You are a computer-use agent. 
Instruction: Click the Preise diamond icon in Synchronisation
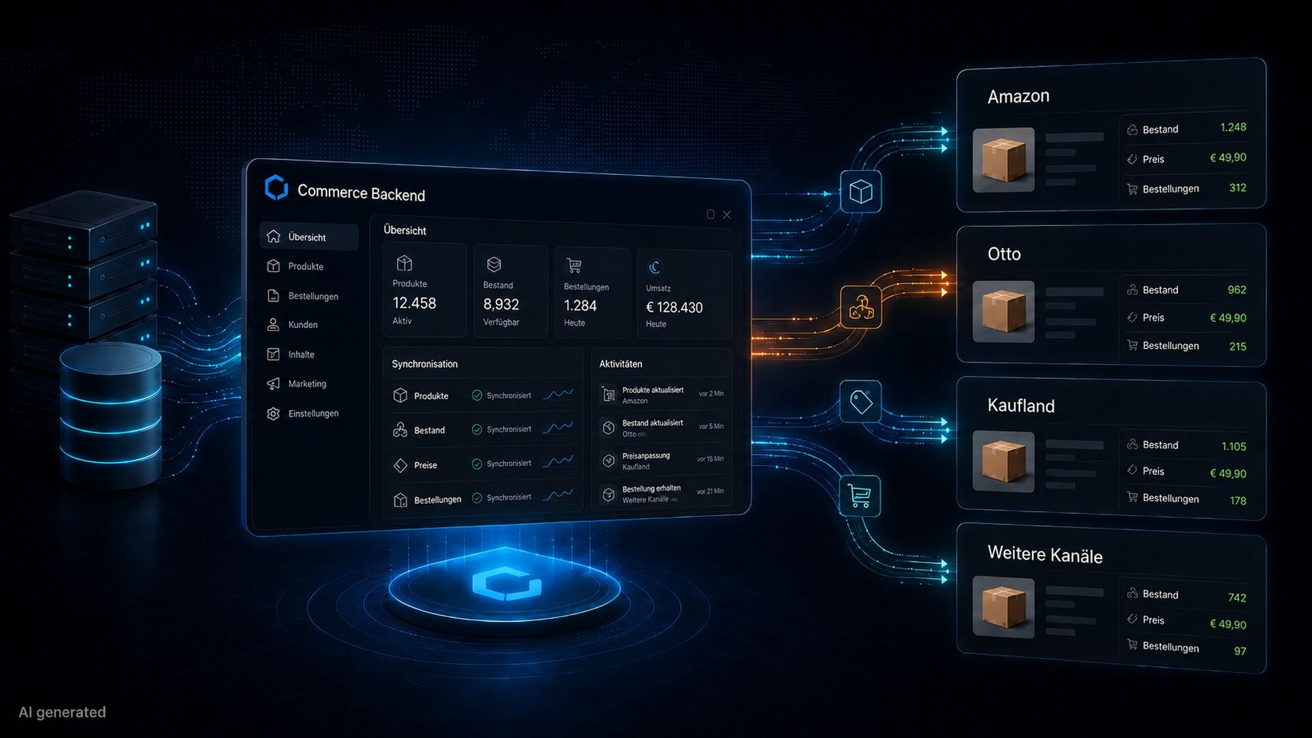(400, 465)
